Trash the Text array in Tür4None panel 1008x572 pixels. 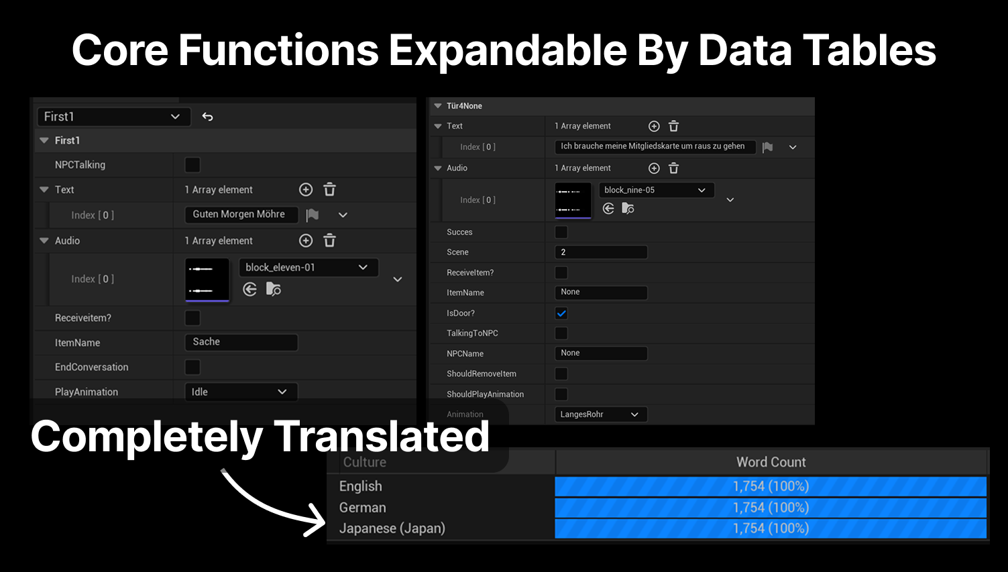click(x=674, y=126)
